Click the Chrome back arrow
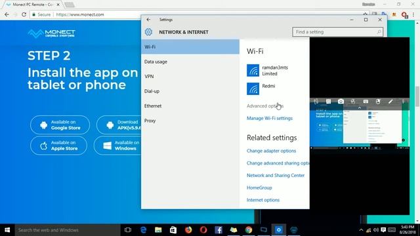This screenshot has height=236, width=420. click(7, 14)
